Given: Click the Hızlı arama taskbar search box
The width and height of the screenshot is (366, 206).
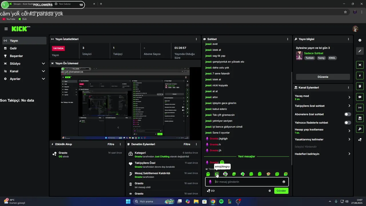Looking at the screenshot, I should pyautogui.click(x=154, y=201).
